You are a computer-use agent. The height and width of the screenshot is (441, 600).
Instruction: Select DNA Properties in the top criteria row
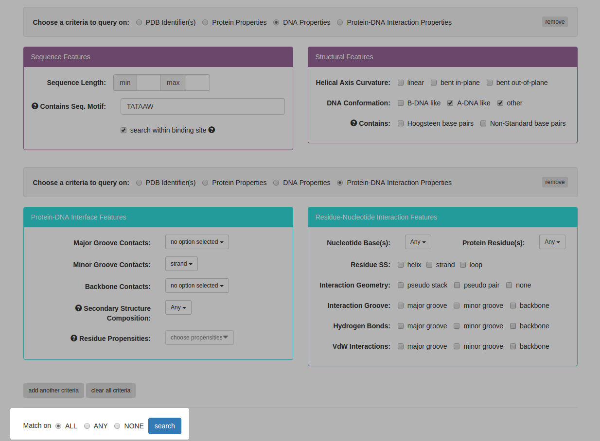click(276, 22)
